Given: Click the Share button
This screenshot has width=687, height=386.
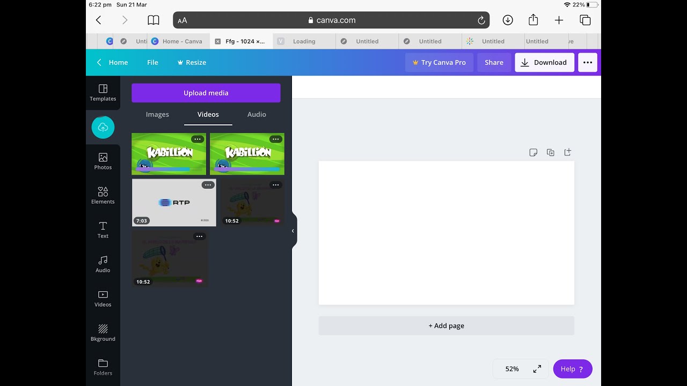Looking at the screenshot, I should pyautogui.click(x=494, y=62).
